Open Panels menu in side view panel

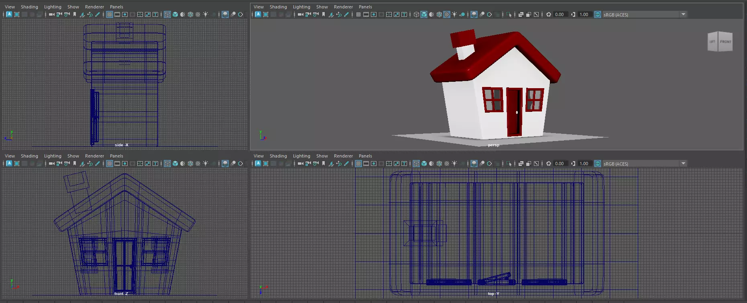[116, 7]
